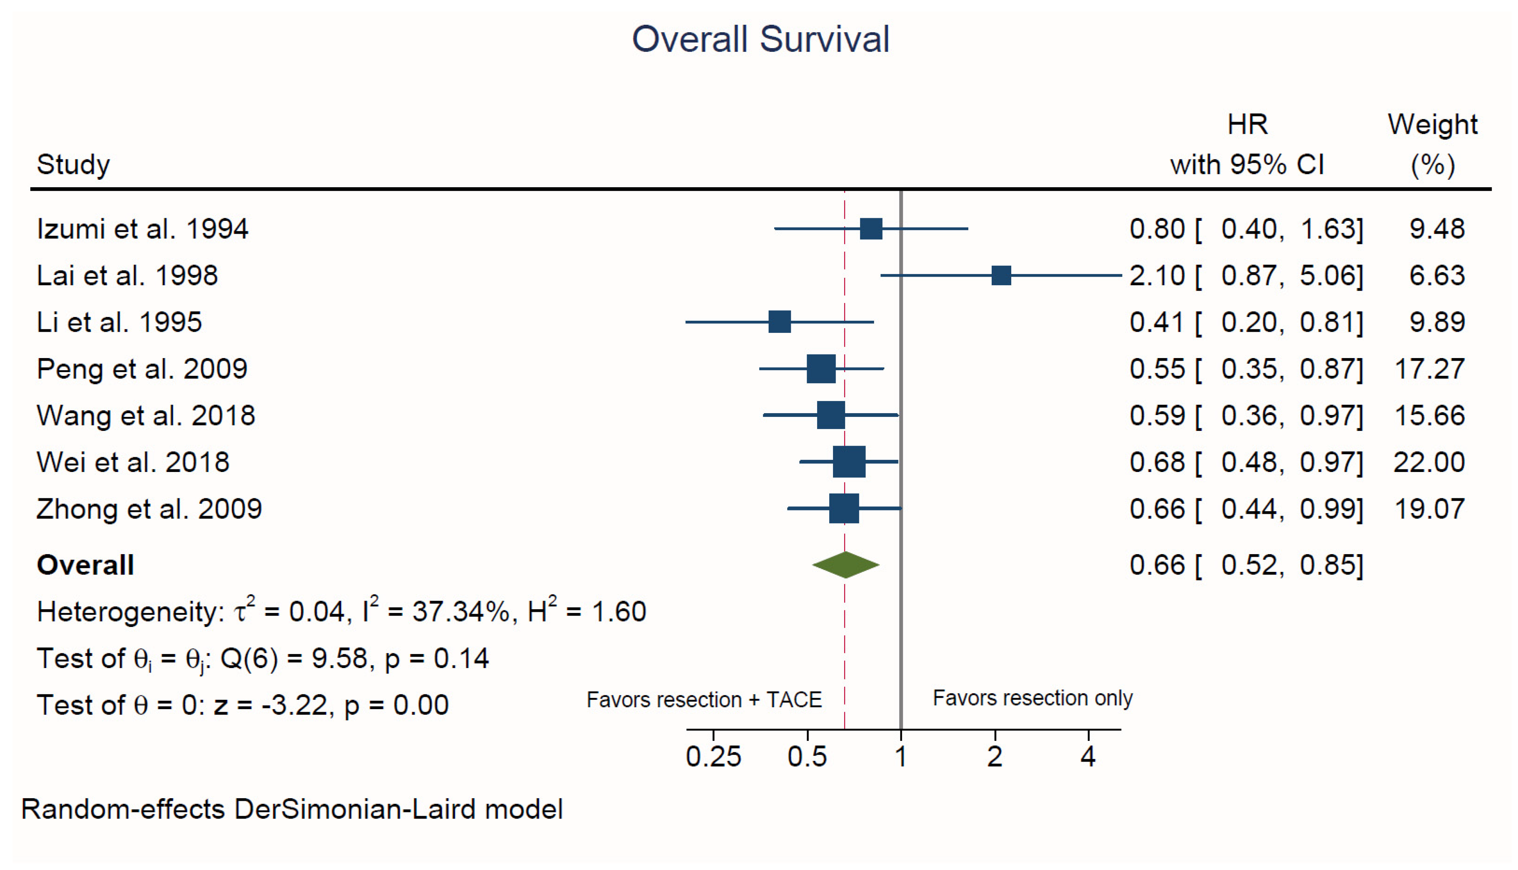The image size is (1518, 870).
Task: Select the Heterogeneity statistics line
Action: click(341, 611)
